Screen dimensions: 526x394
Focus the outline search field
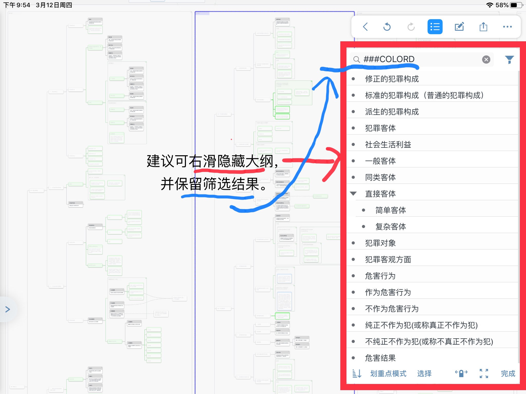pos(422,60)
